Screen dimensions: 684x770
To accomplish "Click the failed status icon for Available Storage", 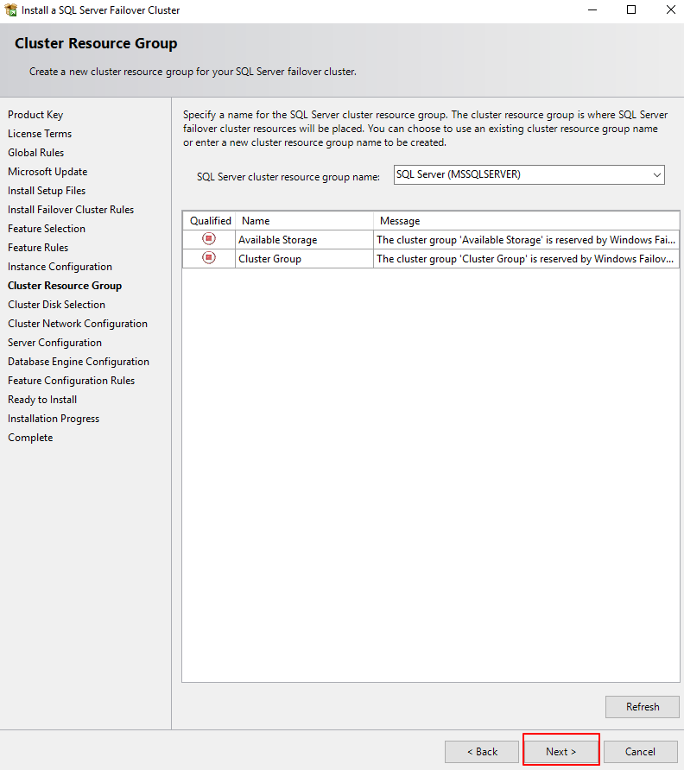I will pos(209,239).
